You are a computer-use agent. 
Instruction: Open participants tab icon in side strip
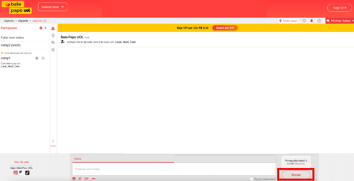53,28
